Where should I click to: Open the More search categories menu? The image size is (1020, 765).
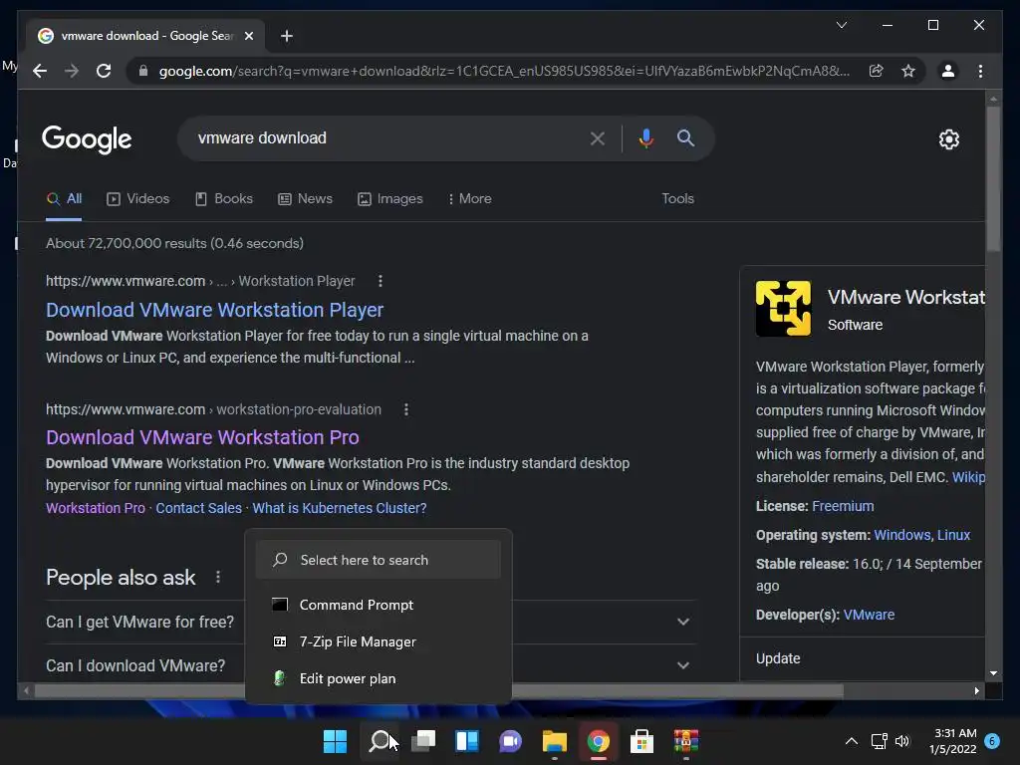(x=470, y=199)
